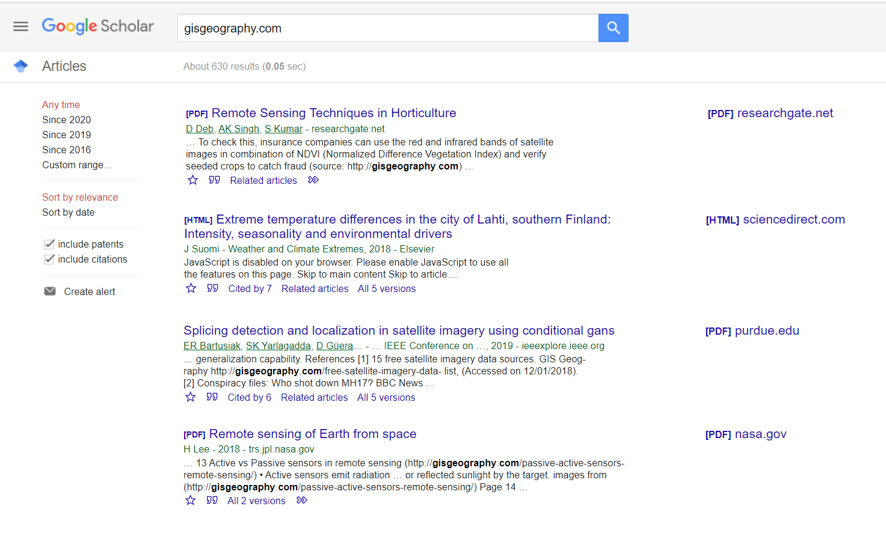Open cite dialog for the Lahti article
This screenshot has width=886, height=533.
213,288
